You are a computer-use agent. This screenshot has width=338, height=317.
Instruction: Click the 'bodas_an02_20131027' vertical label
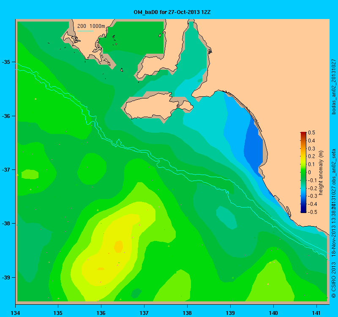click(333, 87)
